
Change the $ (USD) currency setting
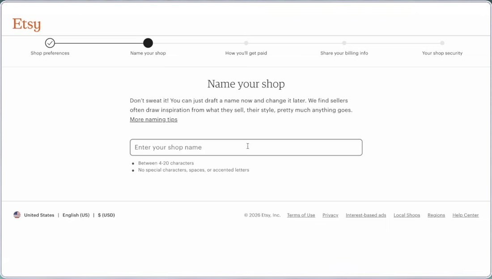coord(106,215)
